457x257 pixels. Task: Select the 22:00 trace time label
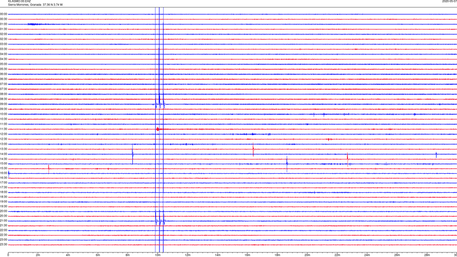[x=3, y=230]
